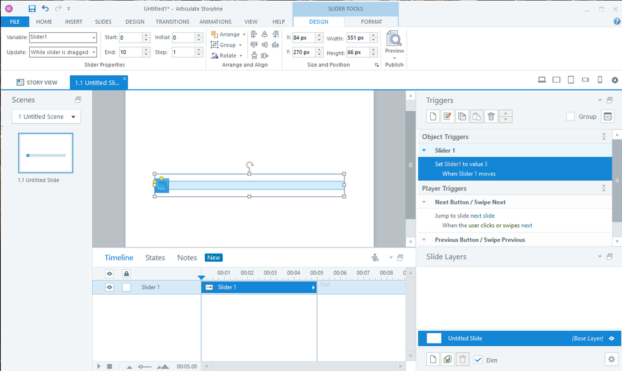Open the Insert ribbon tab
The height and width of the screenshot is (371, 622).
73,22
